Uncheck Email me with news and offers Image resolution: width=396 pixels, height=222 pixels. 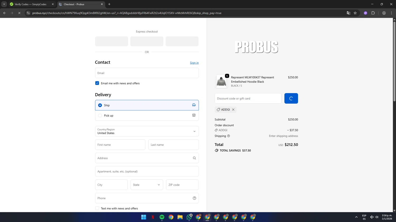coord(97,83)
